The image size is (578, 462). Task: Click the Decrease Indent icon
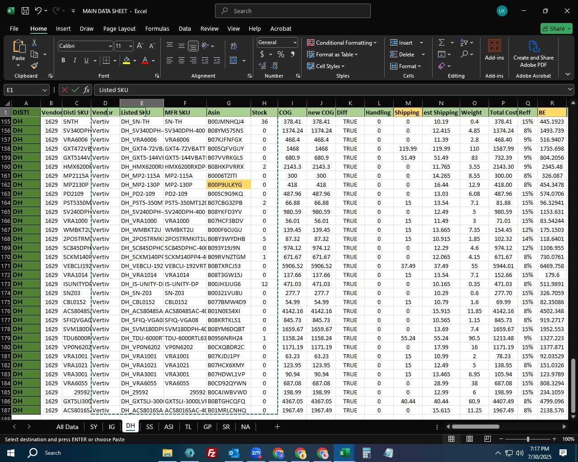[x=205, y=60]
